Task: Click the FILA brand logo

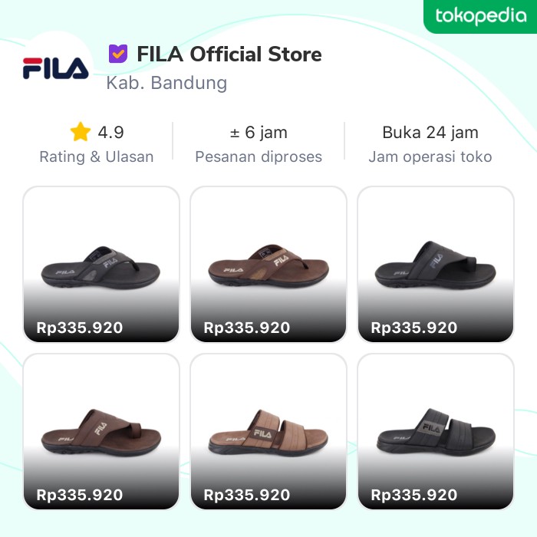Action: (x=55, y=68)
